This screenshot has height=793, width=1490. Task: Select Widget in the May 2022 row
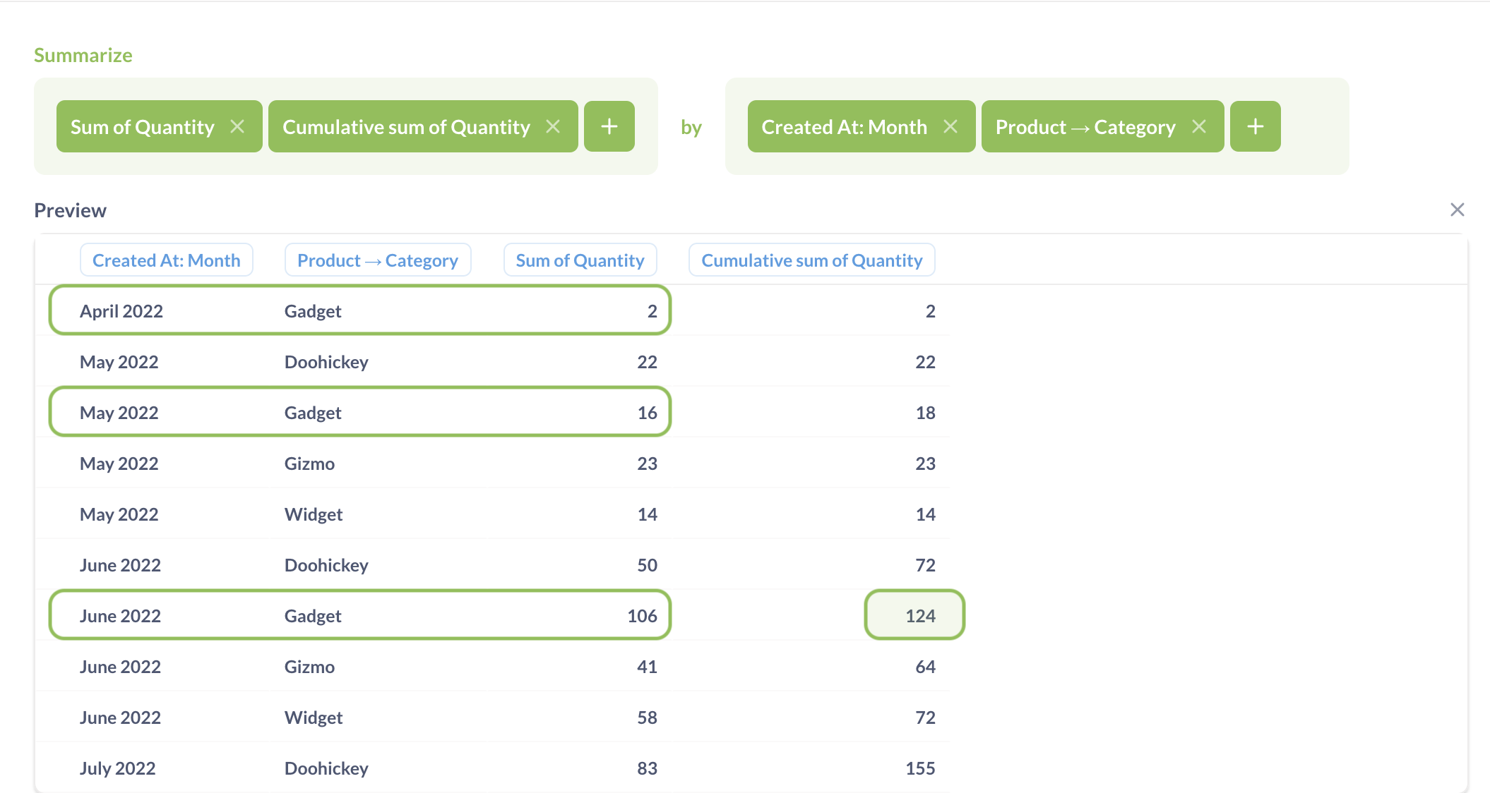point(314,514)
